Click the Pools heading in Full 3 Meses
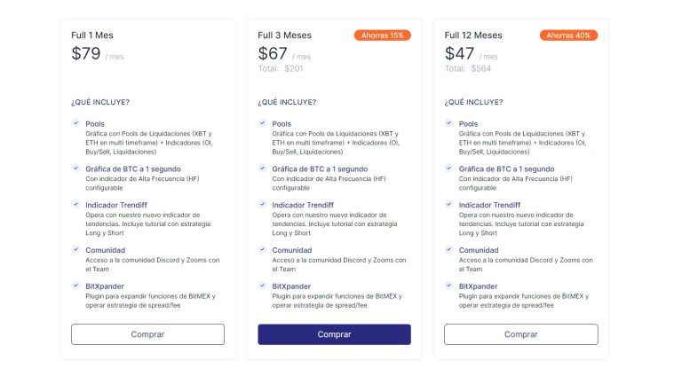This screenshot has height=376, width=682. pyautogui.click(x=282, y=124)
